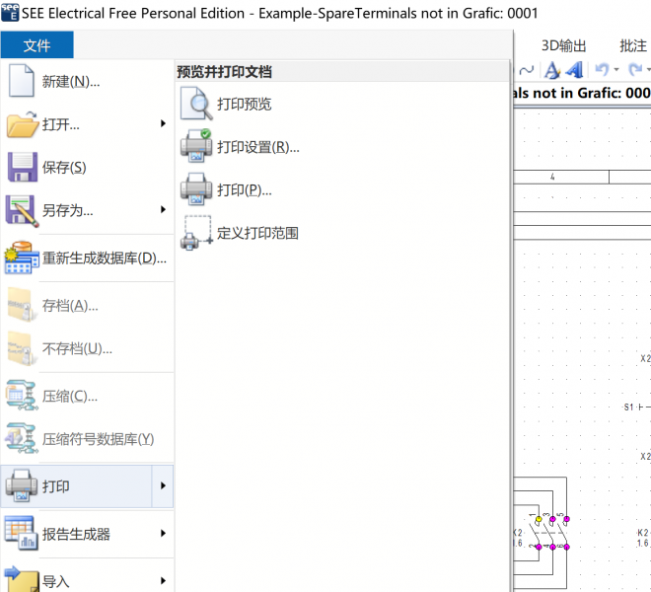Expand the 导入 submenu arrow
This screenshot has width=651, height=592.
pyautogui.click(x=163, y=580)
